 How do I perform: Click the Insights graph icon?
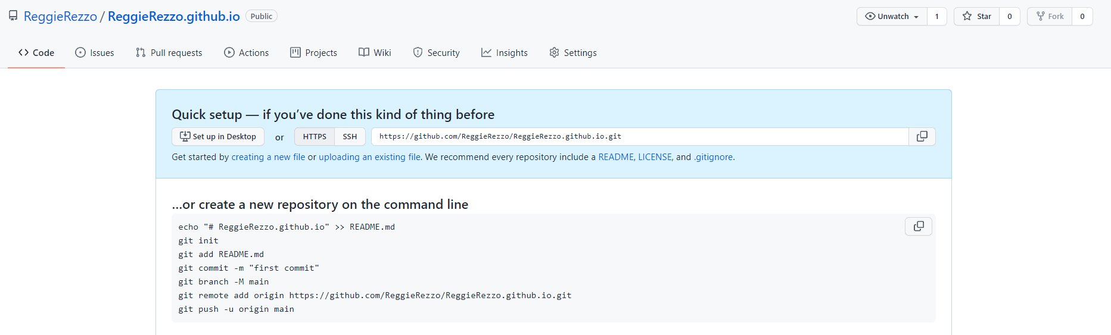[487, 52]
